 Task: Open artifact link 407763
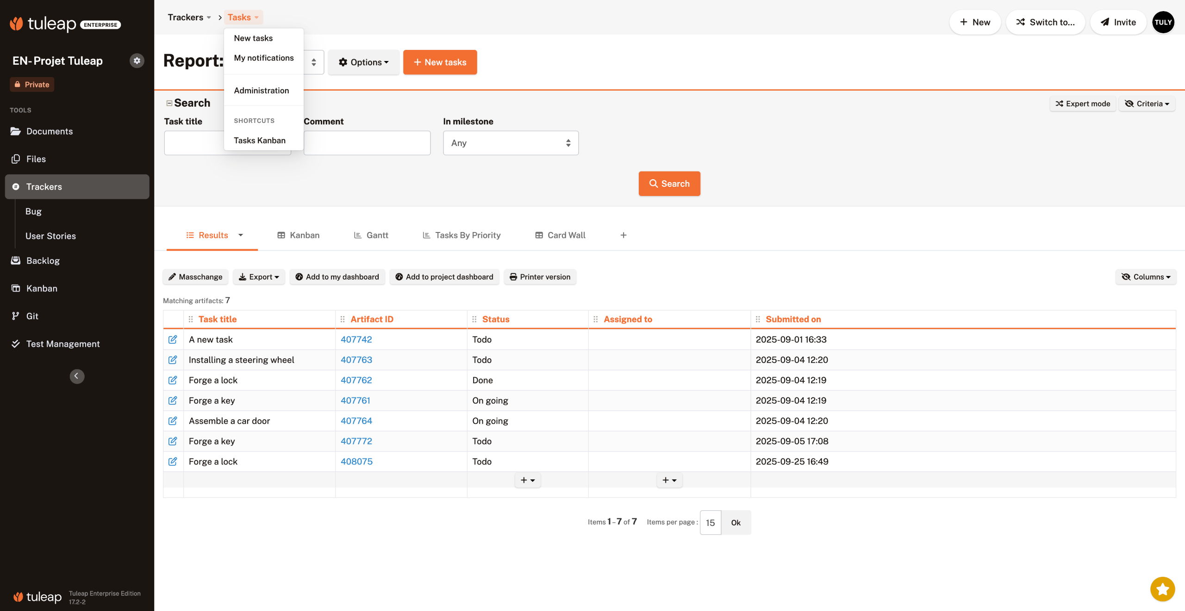tap(356, 360)
